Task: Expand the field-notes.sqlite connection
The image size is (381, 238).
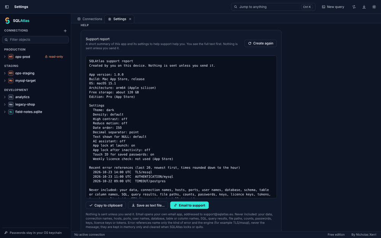Action: [x=5, y=112]
